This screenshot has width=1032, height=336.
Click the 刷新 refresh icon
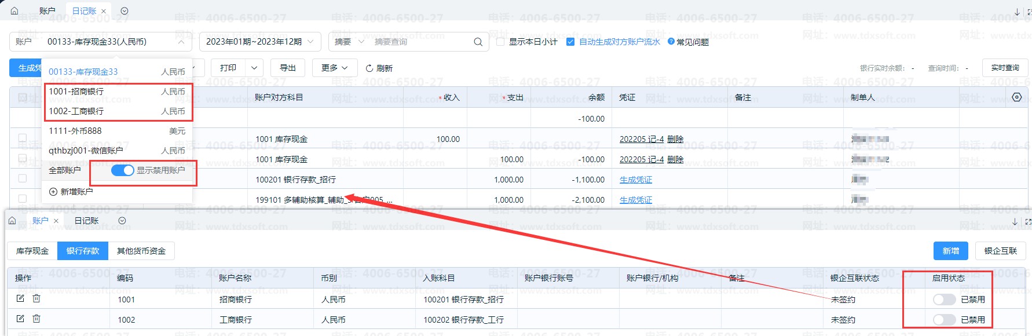tap(369, 68)
